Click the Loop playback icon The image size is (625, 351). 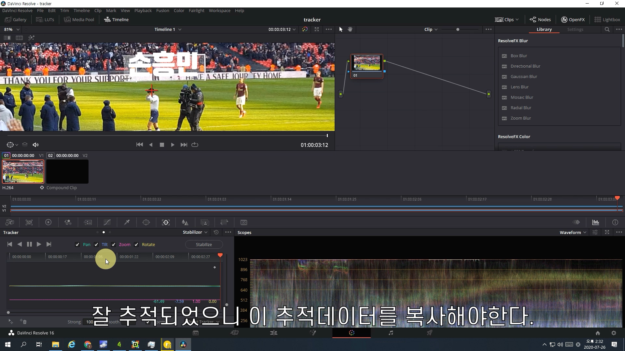click(x=195, y=145)
